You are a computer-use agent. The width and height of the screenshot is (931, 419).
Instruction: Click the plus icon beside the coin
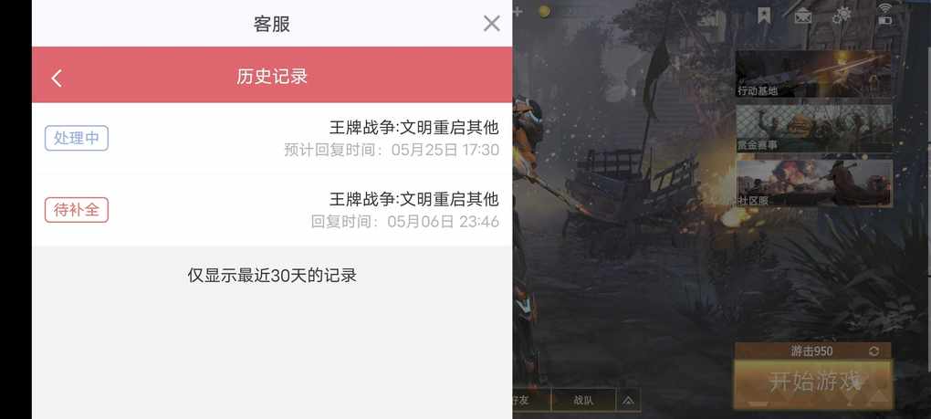click(x=518, y=11)
